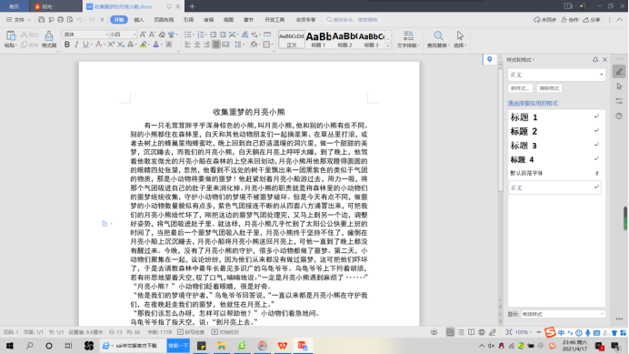Open customize quick access toolbar dropdown
629x354 pixels.
(x=102, y=20)
